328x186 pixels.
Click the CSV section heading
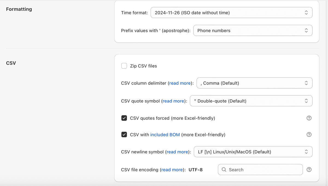click(11, 63)
